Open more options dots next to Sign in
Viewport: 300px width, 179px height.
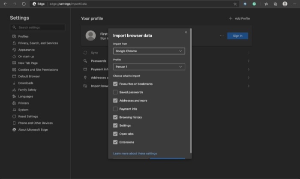222,36
